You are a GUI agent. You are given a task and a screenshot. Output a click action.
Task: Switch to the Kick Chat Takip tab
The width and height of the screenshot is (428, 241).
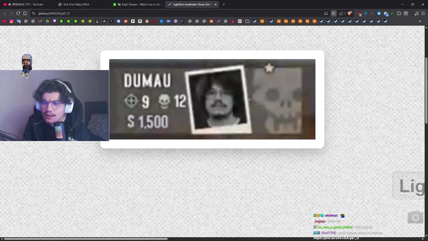82,4
